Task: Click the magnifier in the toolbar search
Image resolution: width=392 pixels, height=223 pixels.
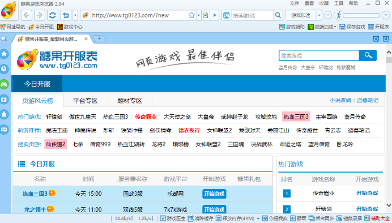Action: point(278,15)
